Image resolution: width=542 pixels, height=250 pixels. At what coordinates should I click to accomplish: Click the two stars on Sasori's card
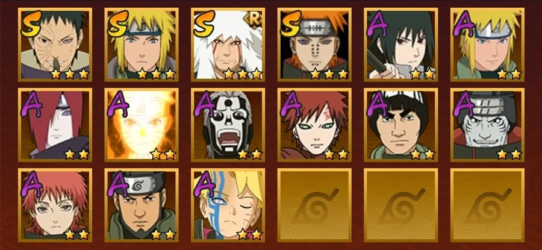(76, 234)
